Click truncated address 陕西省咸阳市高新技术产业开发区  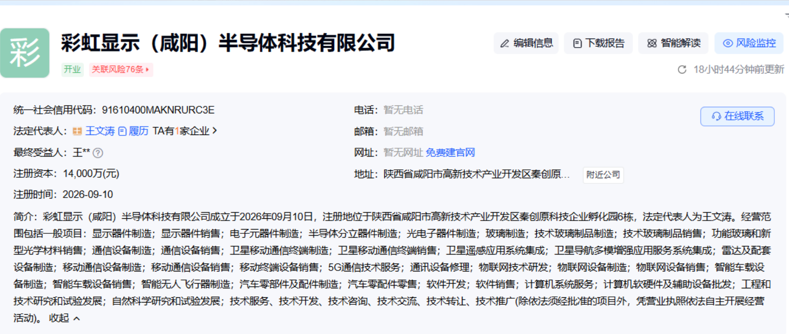(x=477, y=174)
